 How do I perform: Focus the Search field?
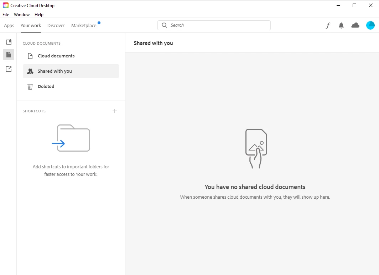click(214, 25)
